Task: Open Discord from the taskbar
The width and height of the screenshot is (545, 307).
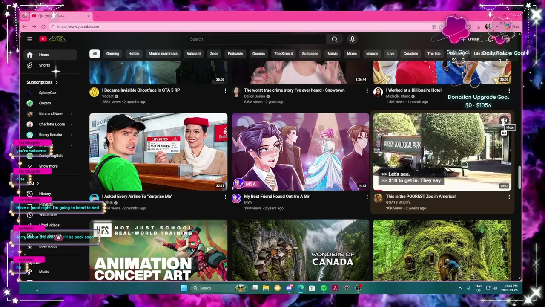Action: [x=289, y=288]
